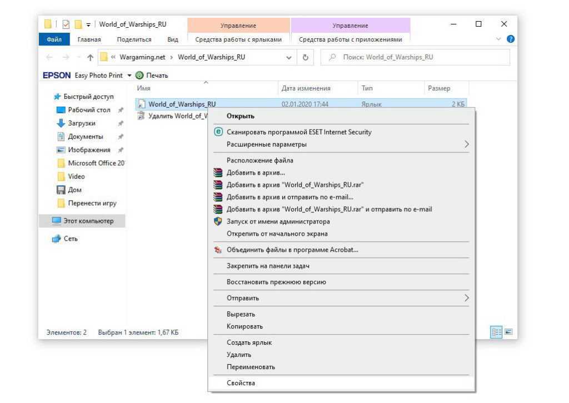Click the Быстрый доступ star icon
Screen dimensions: 569x403
(57, 97)
